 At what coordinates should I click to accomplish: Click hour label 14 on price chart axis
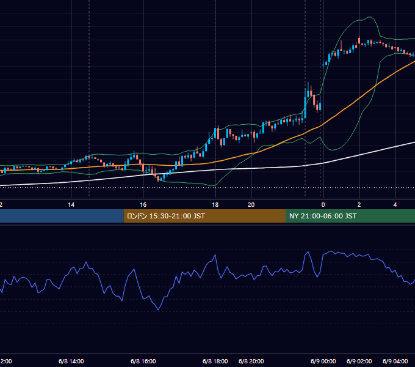pos(71,205)
